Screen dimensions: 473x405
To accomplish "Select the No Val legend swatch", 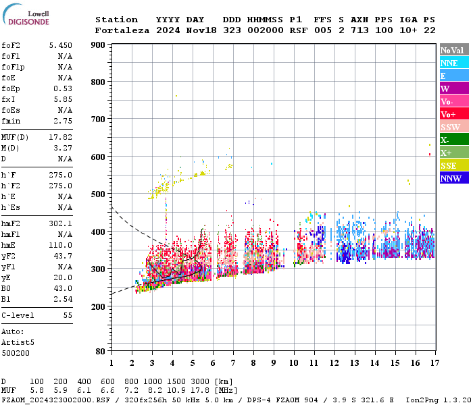I will click(x=454, y=50).
